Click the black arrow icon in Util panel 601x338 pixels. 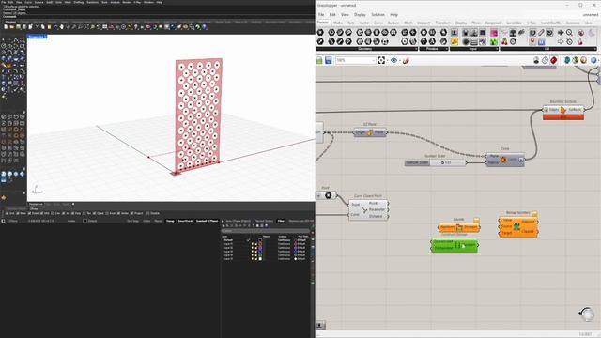(x=561, y=33)
